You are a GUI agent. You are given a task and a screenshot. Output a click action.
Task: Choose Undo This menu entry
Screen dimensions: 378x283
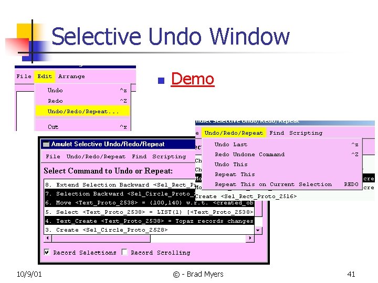[x=282, y=165]
